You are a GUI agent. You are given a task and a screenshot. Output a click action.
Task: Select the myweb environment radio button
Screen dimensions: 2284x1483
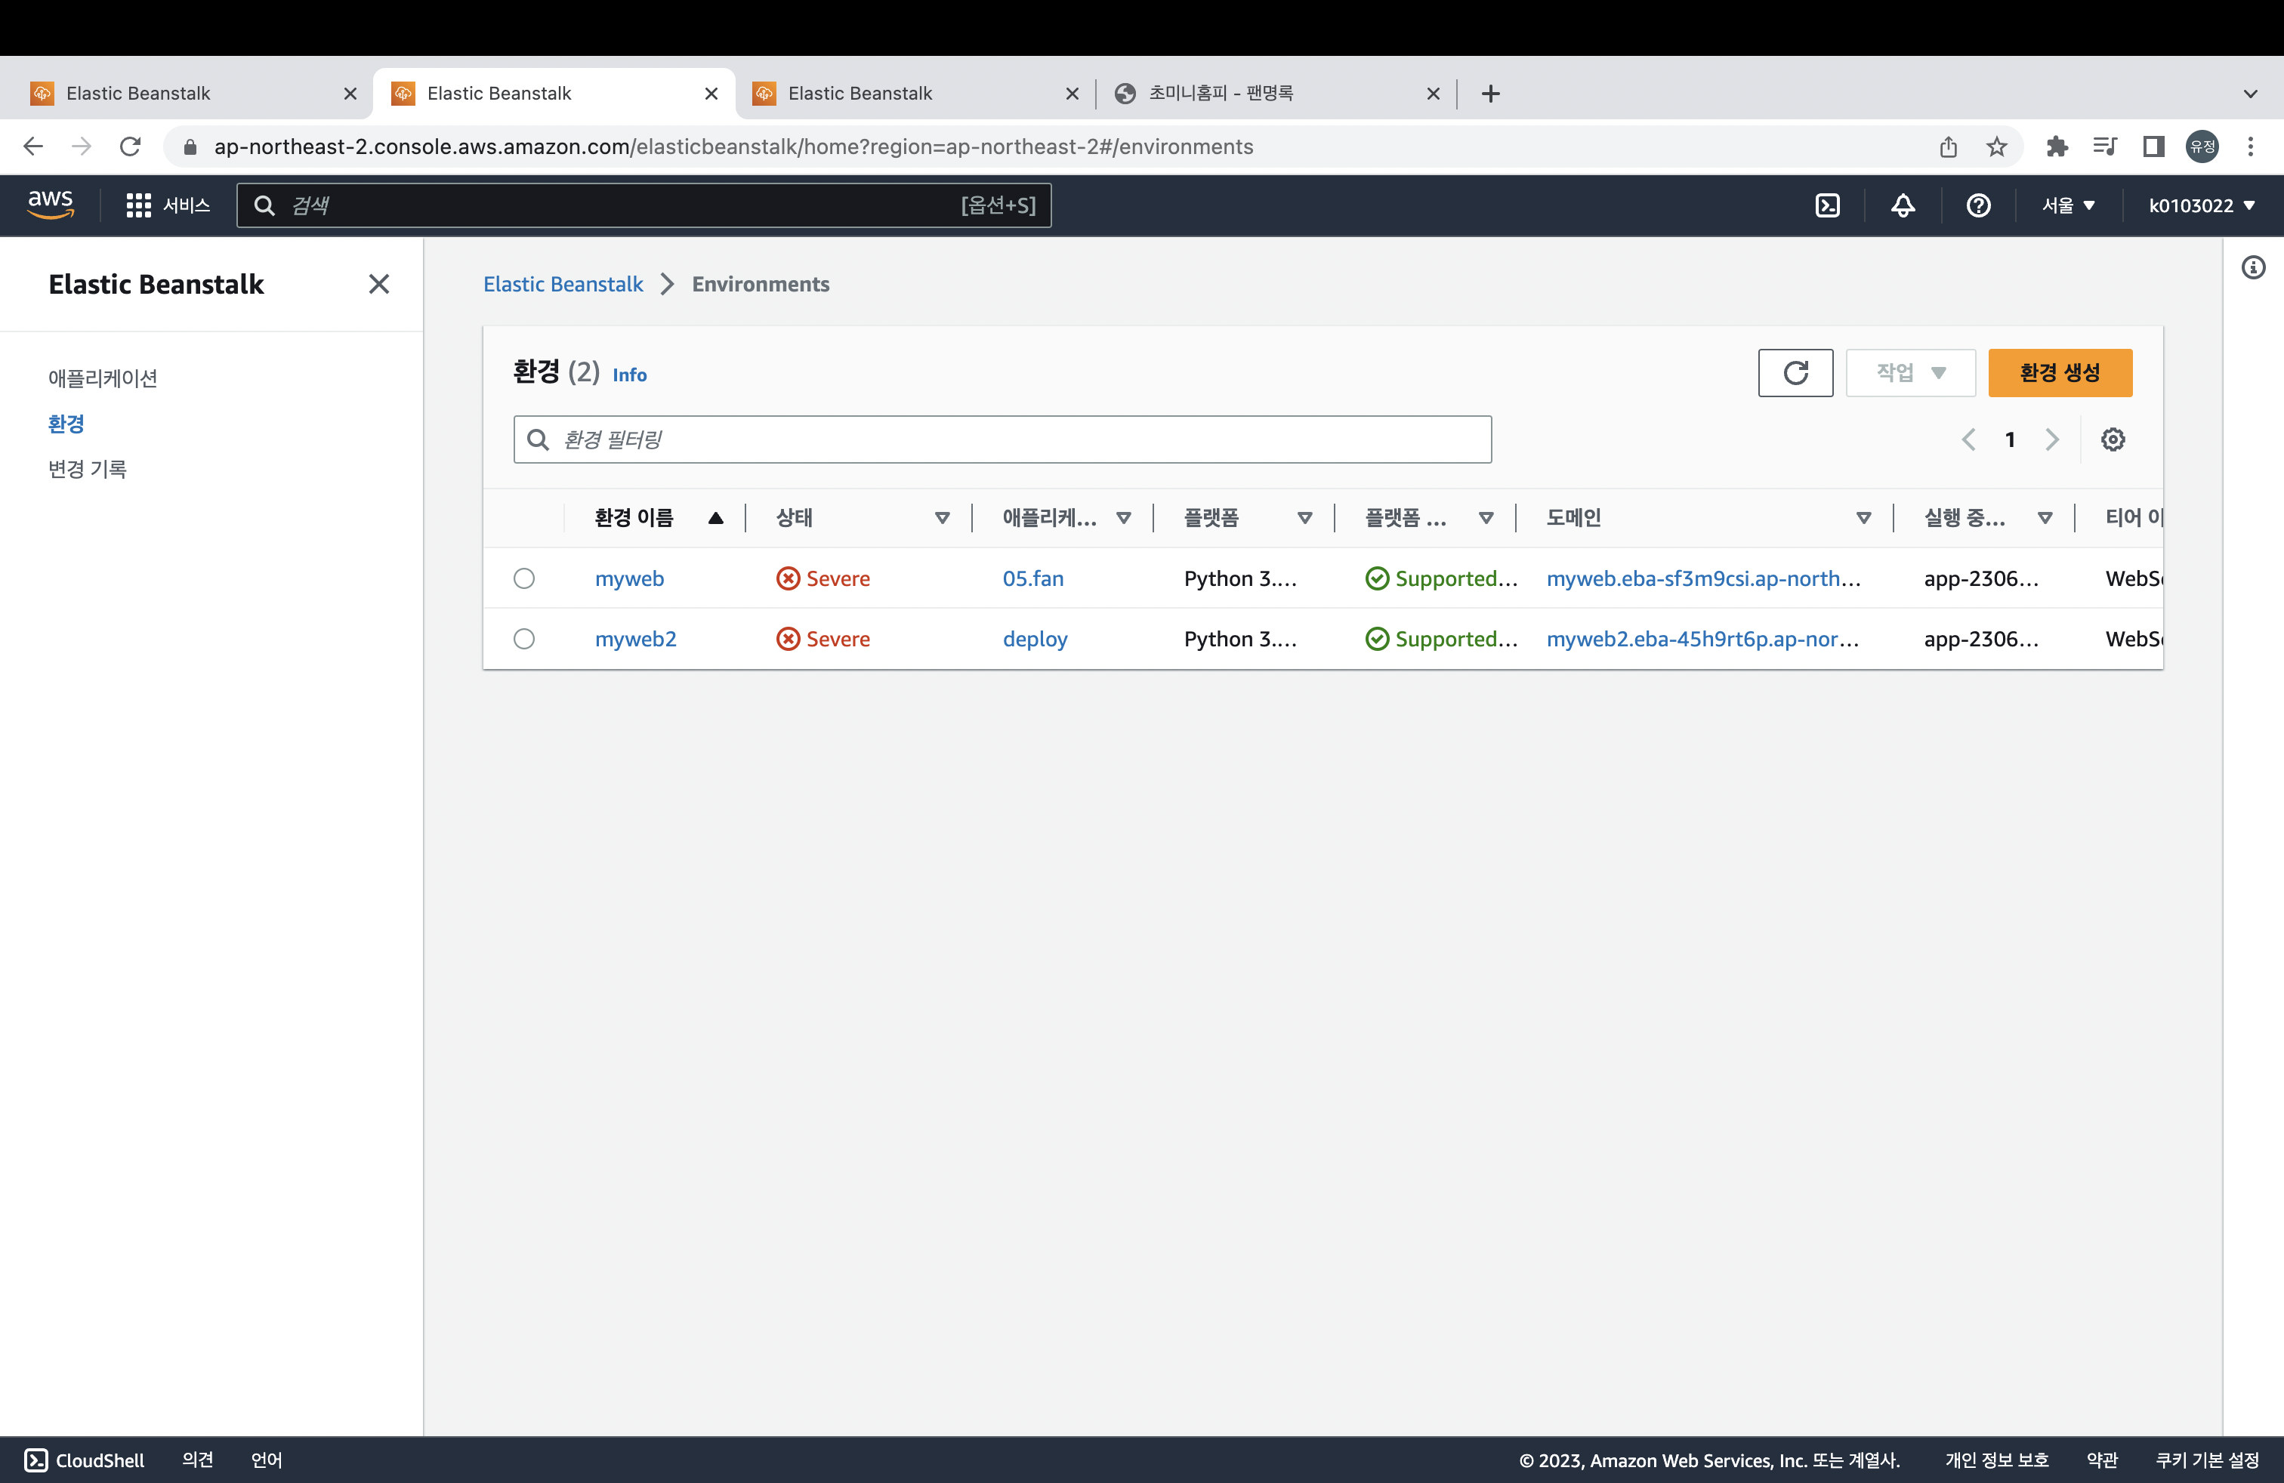pos(524,578)
